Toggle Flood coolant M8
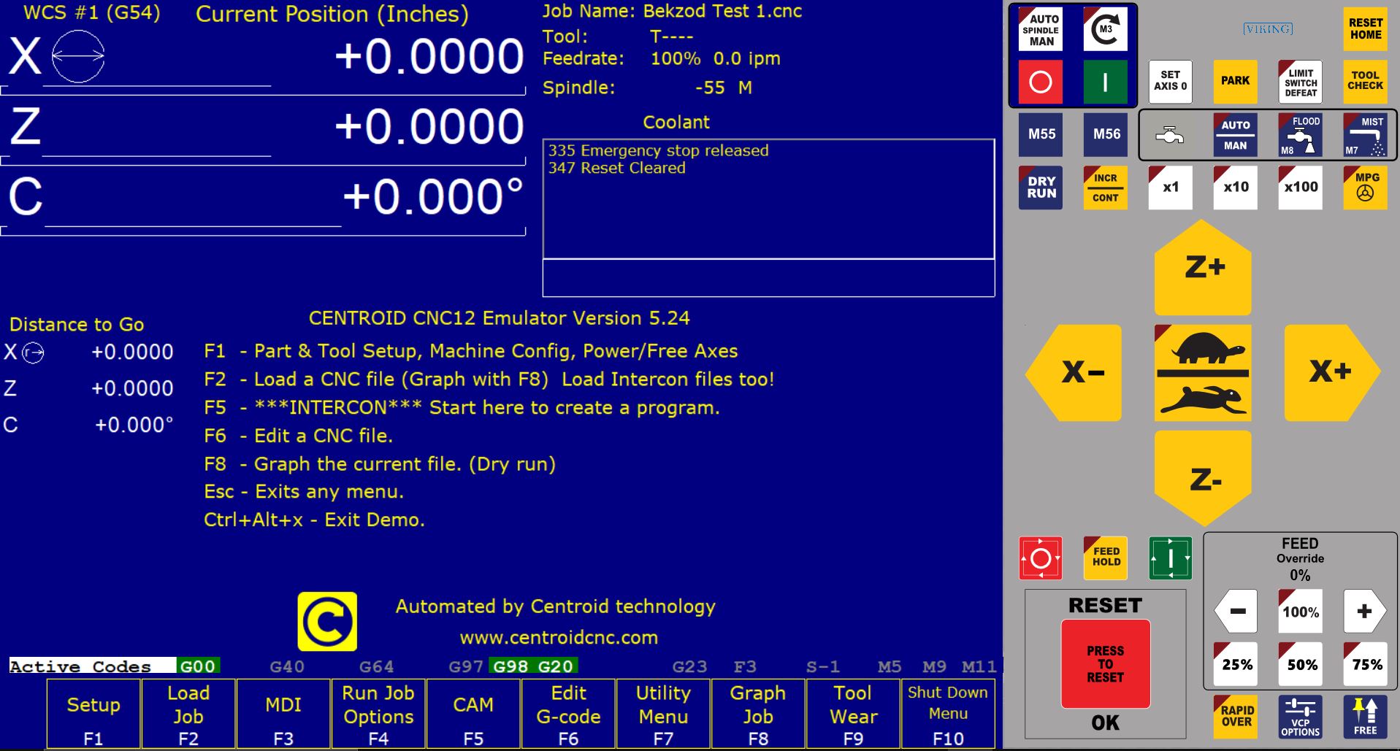This screenshot has height=751, width=1400. 1300,134
